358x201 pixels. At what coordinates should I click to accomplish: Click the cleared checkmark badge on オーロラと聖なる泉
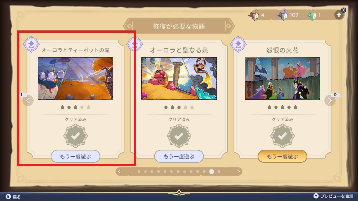point(179,136)
